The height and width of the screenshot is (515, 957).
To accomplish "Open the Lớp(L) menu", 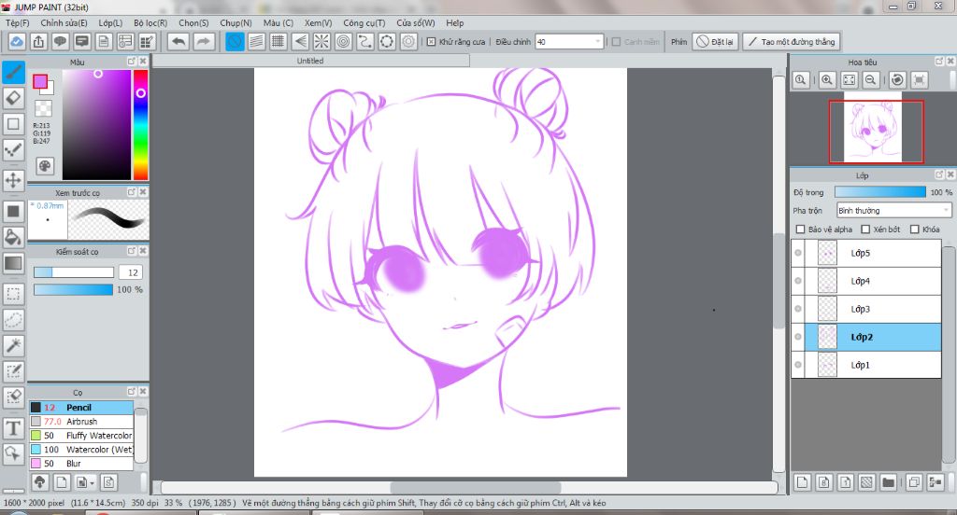I will pyautogui.click(x=110, y=23).
